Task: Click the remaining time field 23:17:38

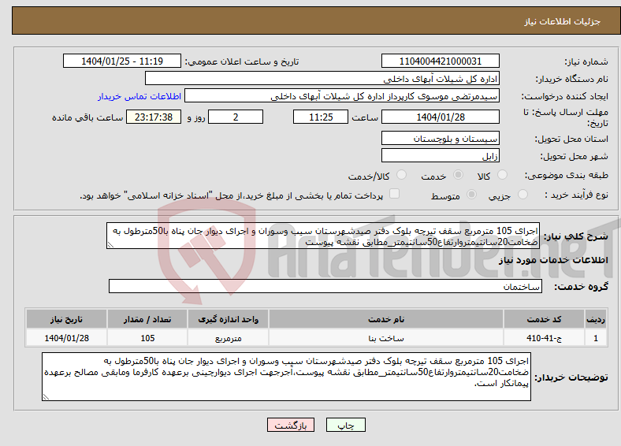Action: (154, 117)
